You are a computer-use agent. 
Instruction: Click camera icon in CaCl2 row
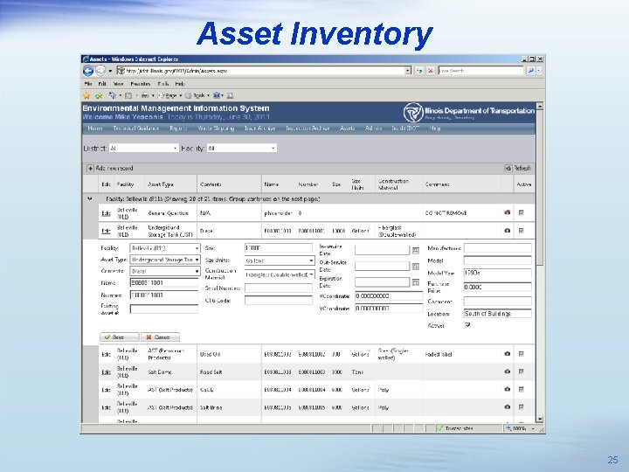508,389
